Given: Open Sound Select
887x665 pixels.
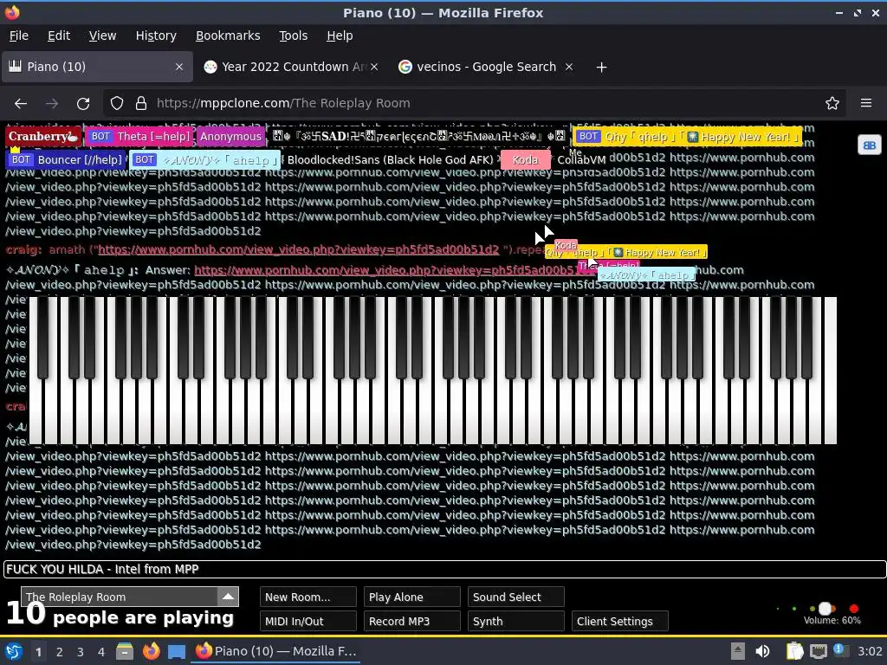Looking at the screenshot, I should pyautogui.click(x=516, y=597).
